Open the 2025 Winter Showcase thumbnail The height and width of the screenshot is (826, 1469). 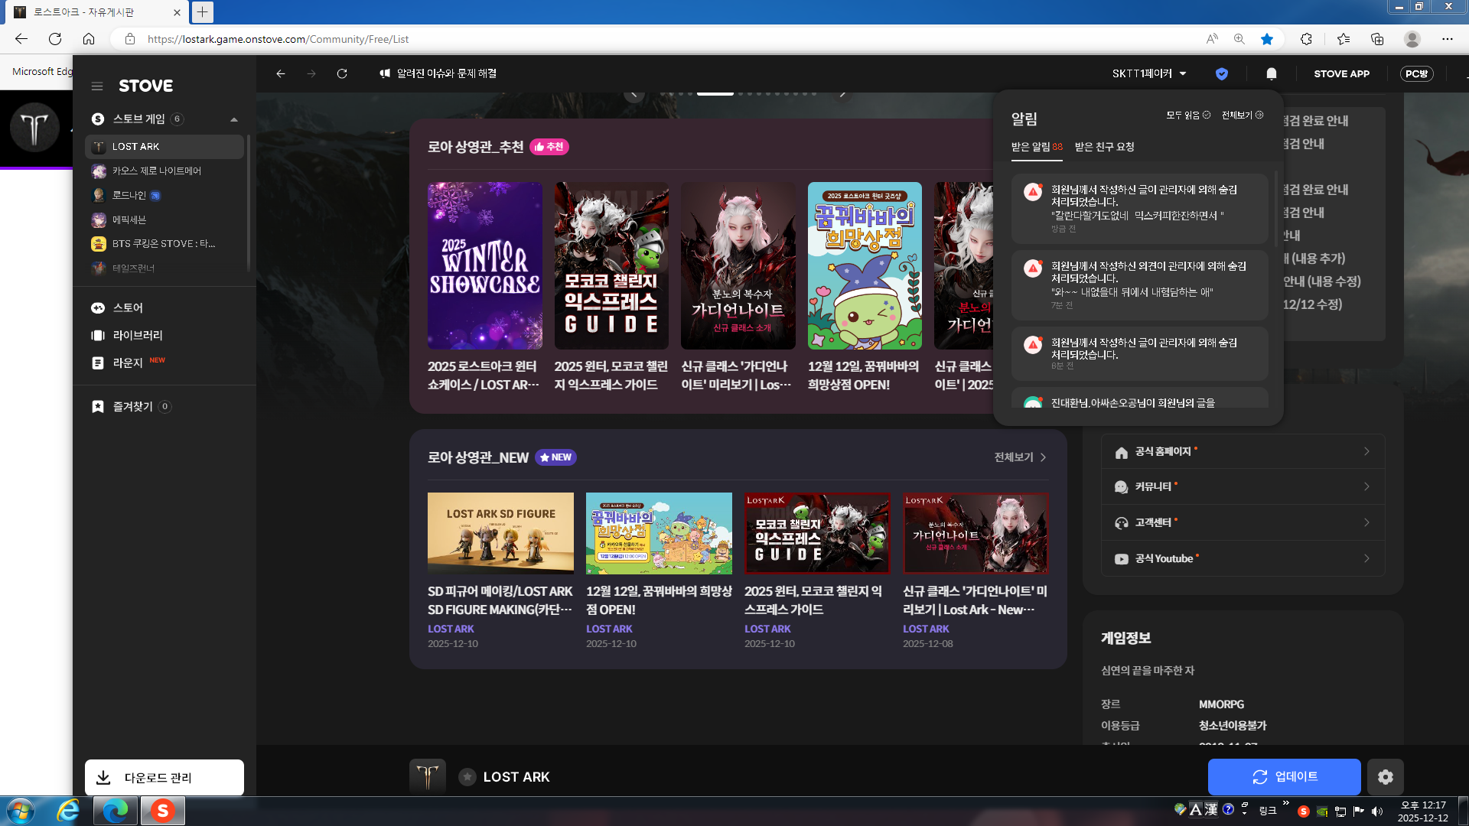pos(484,265)
